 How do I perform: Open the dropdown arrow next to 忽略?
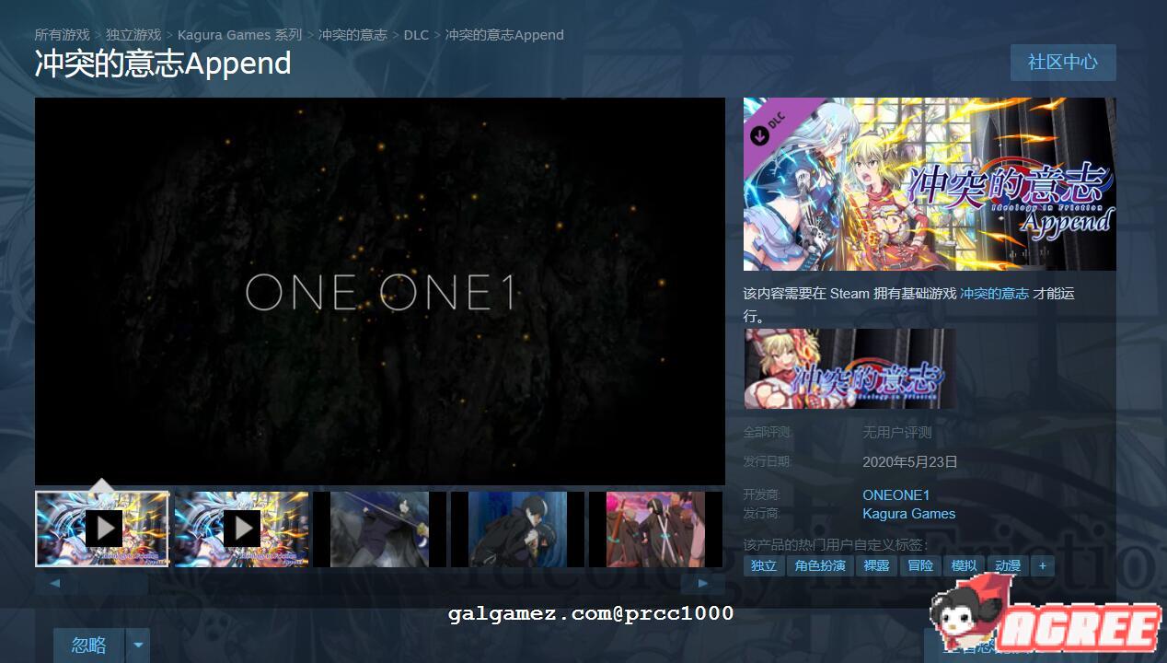[137, 646]
